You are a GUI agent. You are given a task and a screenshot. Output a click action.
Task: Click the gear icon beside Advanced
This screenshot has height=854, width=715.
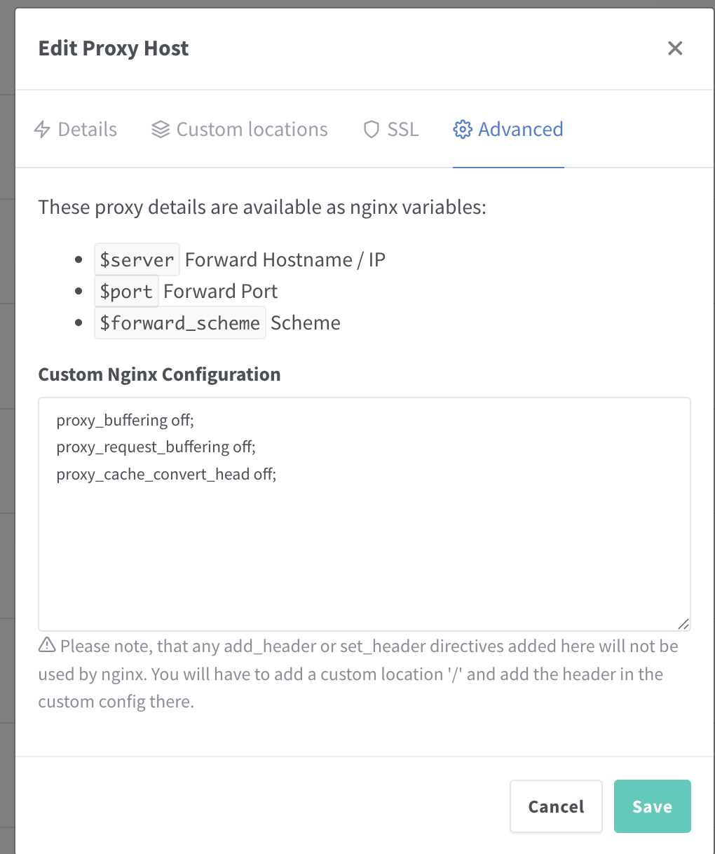(463, 130)
